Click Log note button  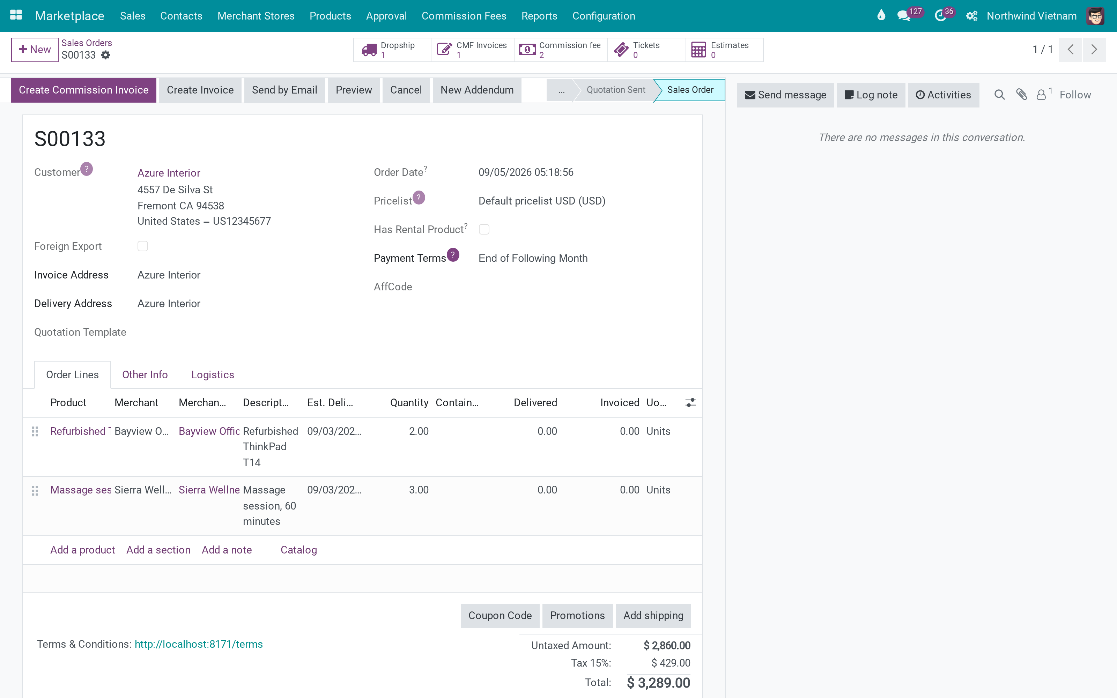click(871, 95)
